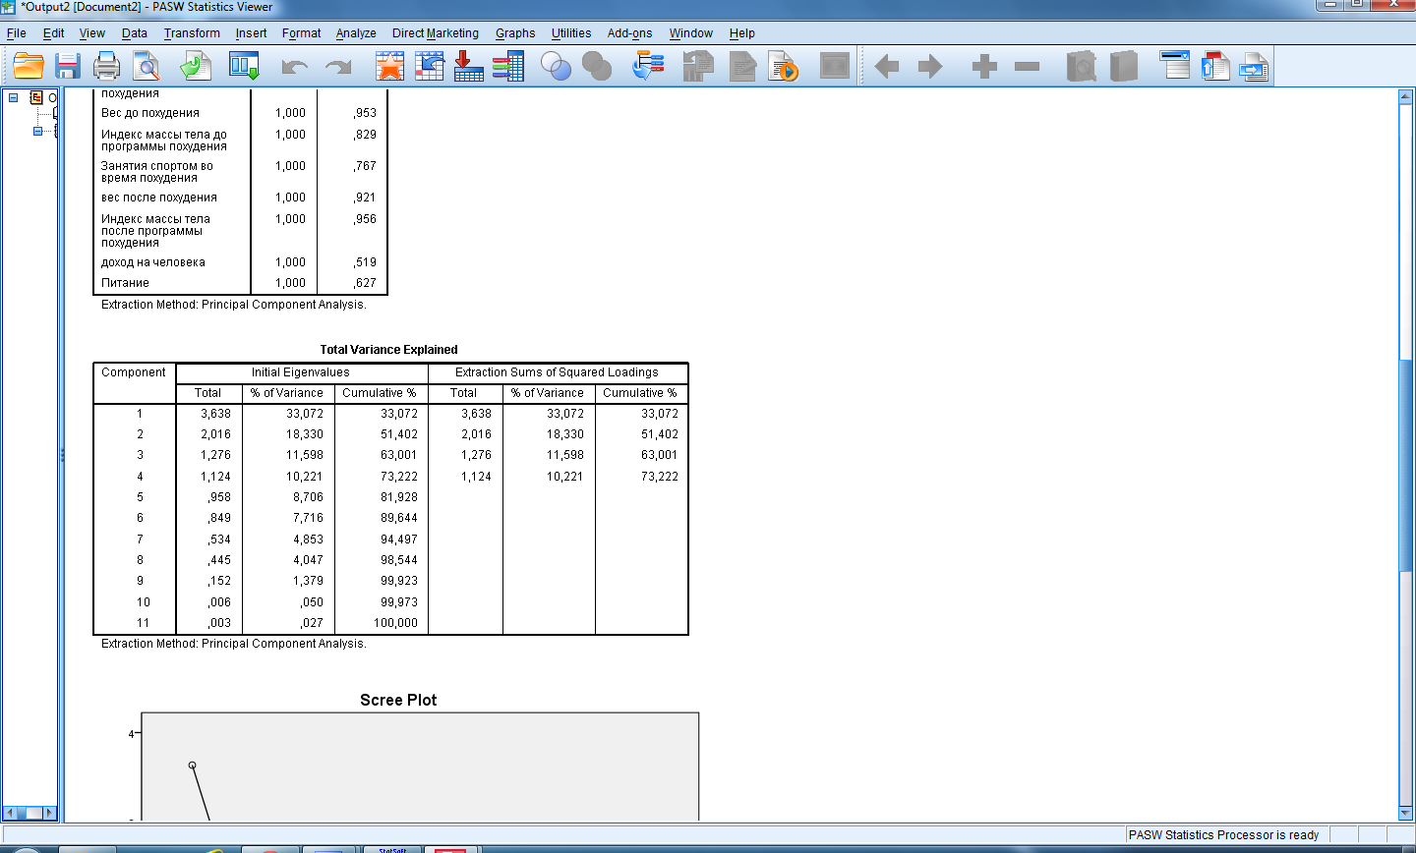Open the Help menu

(x=742, y=33)
